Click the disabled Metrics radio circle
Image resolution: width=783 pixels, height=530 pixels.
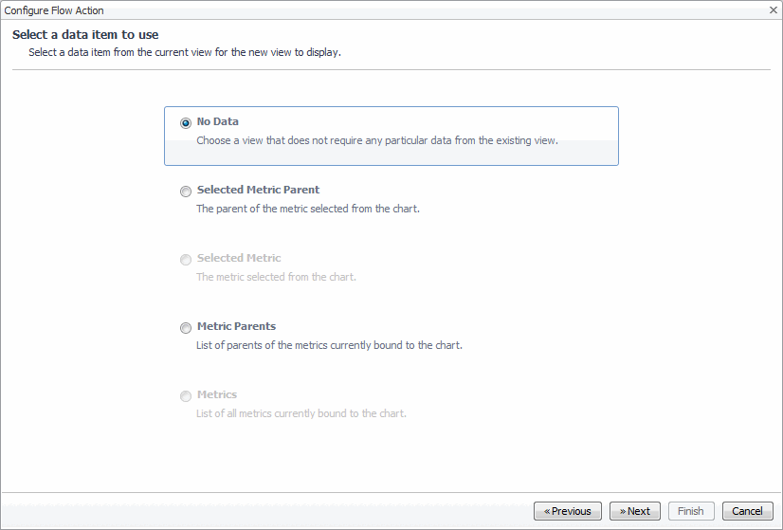186,396
